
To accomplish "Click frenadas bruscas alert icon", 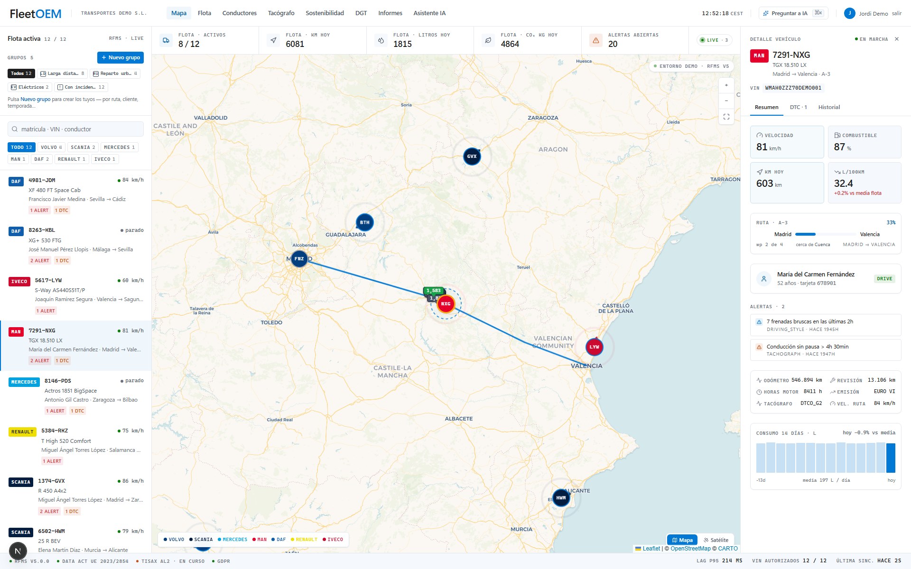I will click(x=759, y=322).
